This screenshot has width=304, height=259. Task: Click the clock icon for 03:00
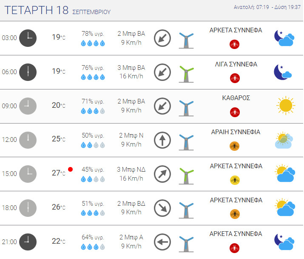[x=28, y=38]
